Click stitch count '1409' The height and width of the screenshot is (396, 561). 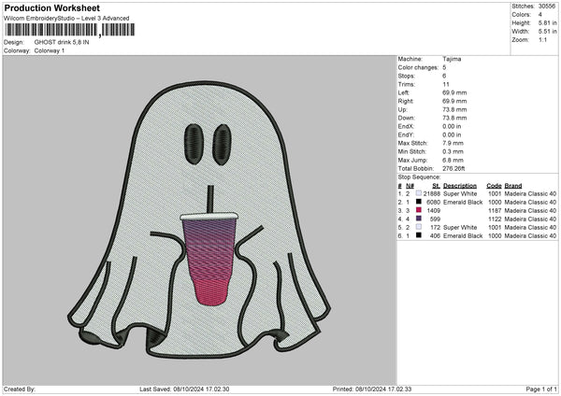click(433, 210)
